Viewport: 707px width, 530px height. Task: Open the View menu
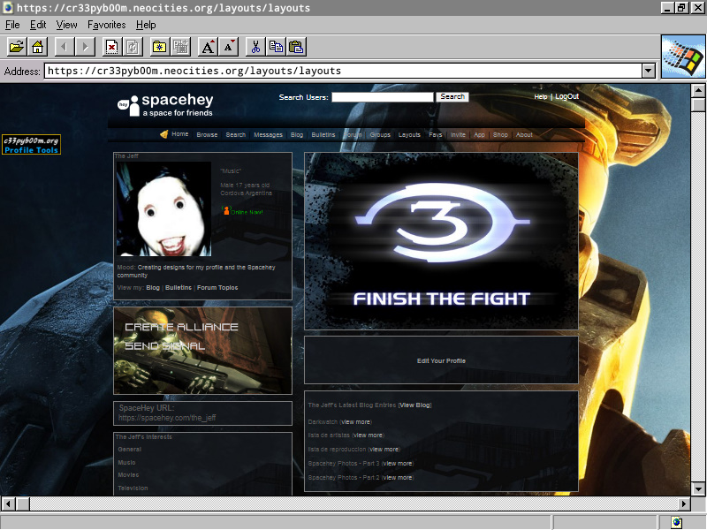pyautogui.click(x=67, y=25)
